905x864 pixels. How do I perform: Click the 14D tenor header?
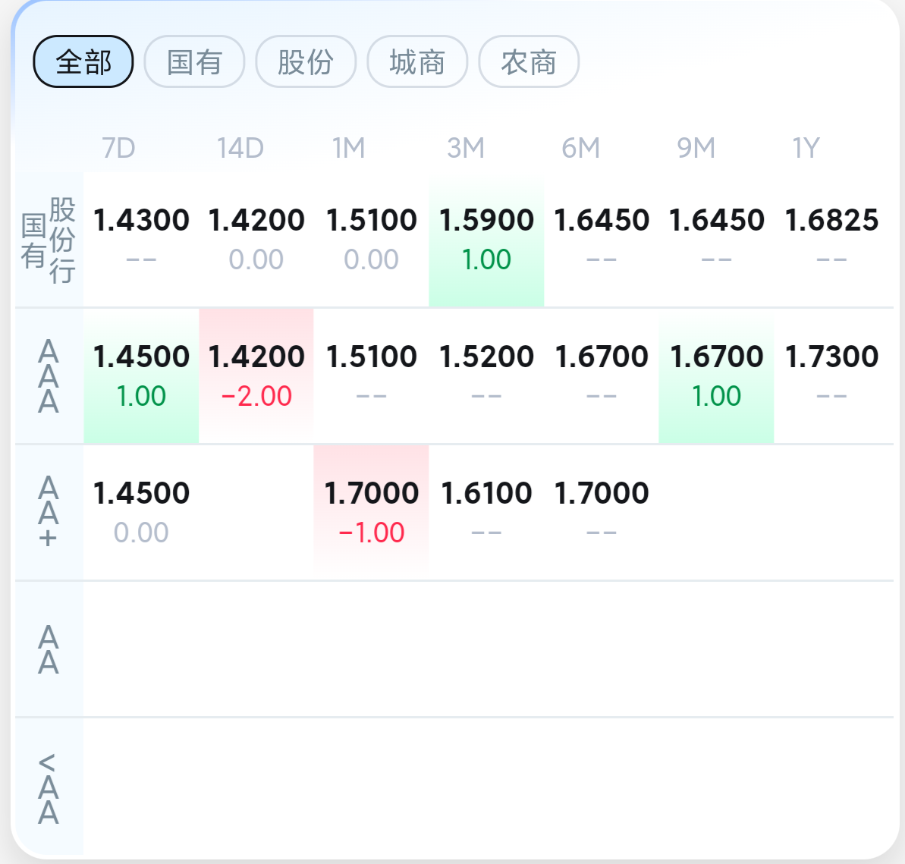click(x=240, y=148)
